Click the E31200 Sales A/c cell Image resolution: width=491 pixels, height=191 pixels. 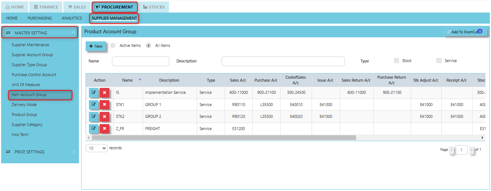[239, 129]
